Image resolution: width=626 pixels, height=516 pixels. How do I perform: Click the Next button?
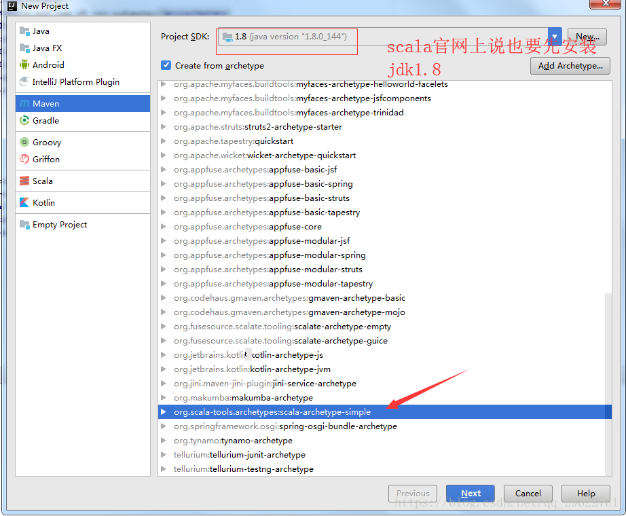click(x=471, y=493)
